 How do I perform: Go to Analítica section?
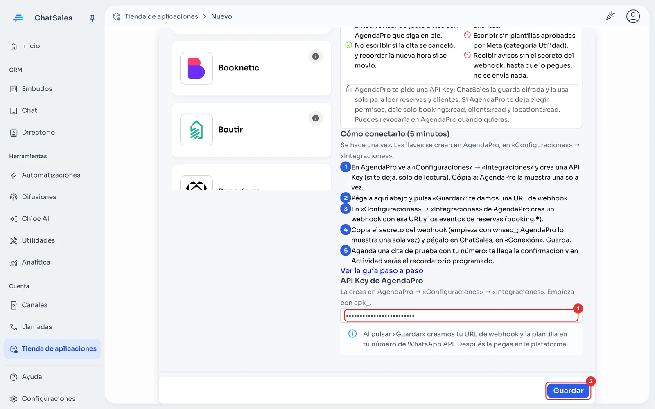[52, 263]
